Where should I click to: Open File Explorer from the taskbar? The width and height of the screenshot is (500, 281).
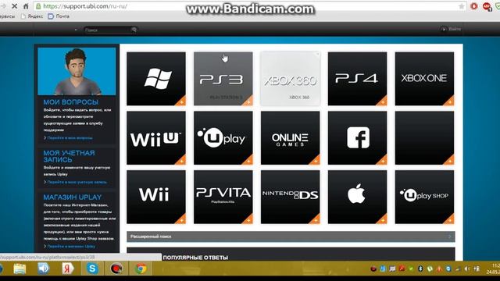(x=20, y=269)
